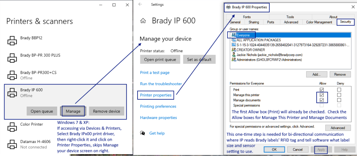Click the Get help link text
The image size is (357, 156).
coord(157,133)
